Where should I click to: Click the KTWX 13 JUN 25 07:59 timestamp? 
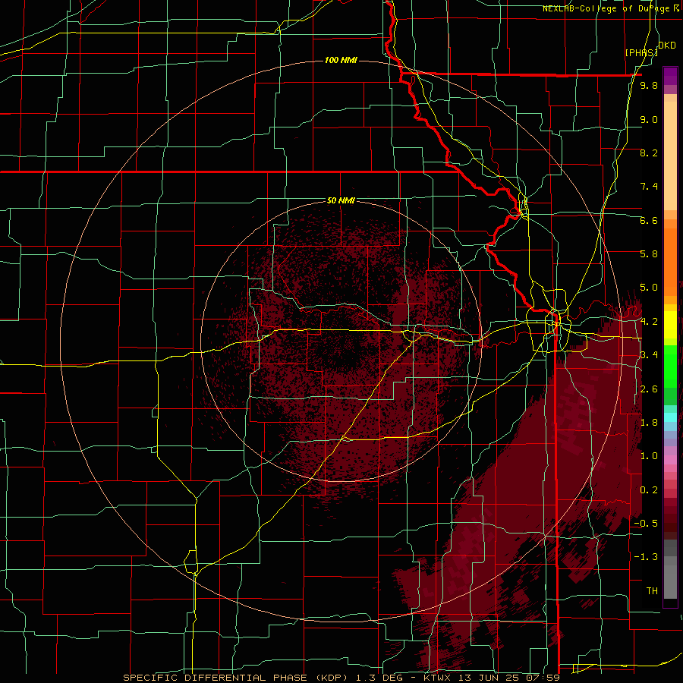pyautogui.click(x=491, y=678)
